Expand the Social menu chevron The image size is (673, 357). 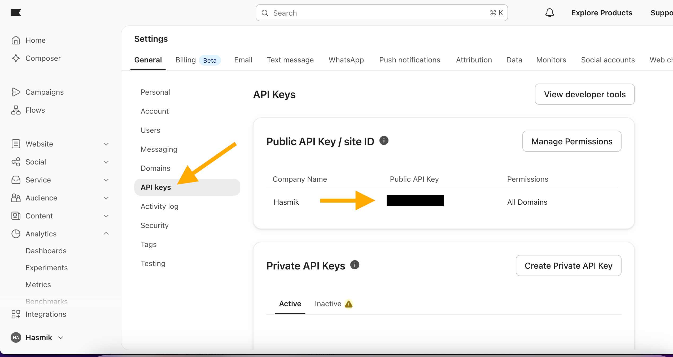(106, 162)
